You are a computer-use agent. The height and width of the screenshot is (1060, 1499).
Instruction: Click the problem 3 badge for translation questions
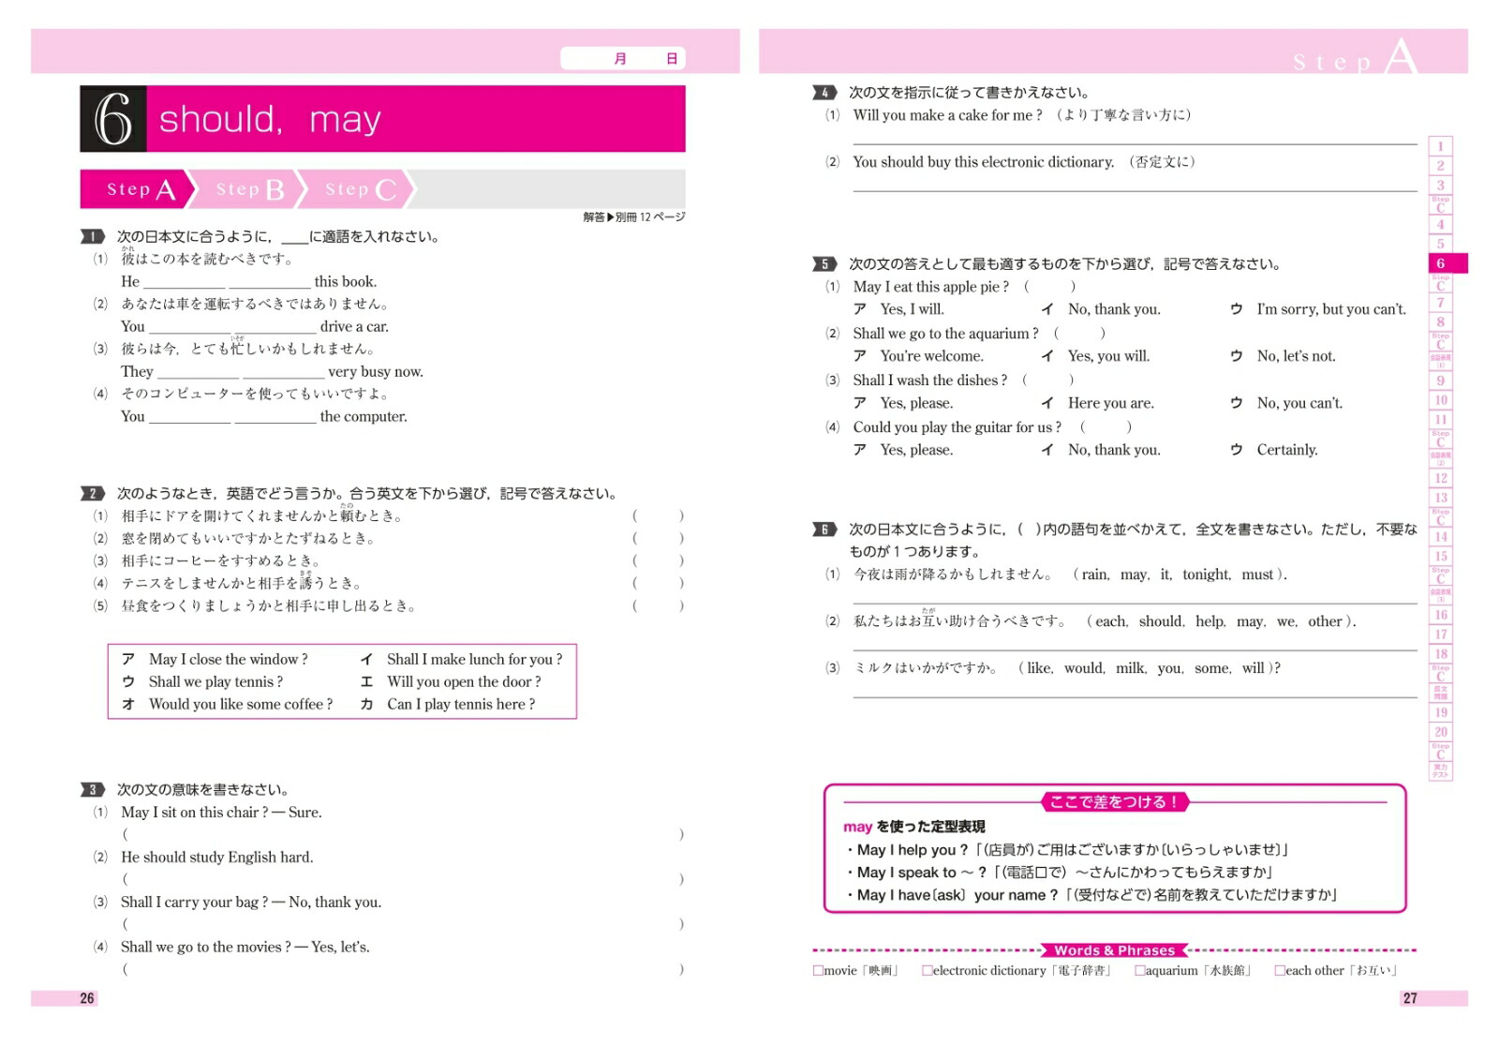point(93,789)
